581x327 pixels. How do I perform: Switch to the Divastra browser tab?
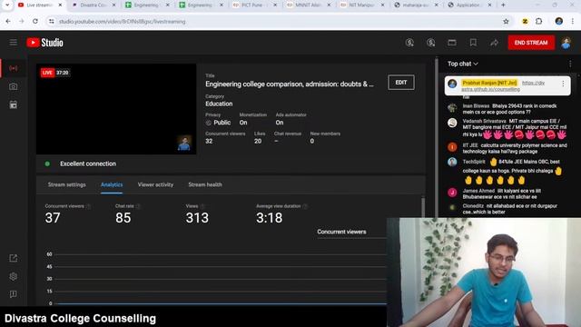click(x=93, y=5)
